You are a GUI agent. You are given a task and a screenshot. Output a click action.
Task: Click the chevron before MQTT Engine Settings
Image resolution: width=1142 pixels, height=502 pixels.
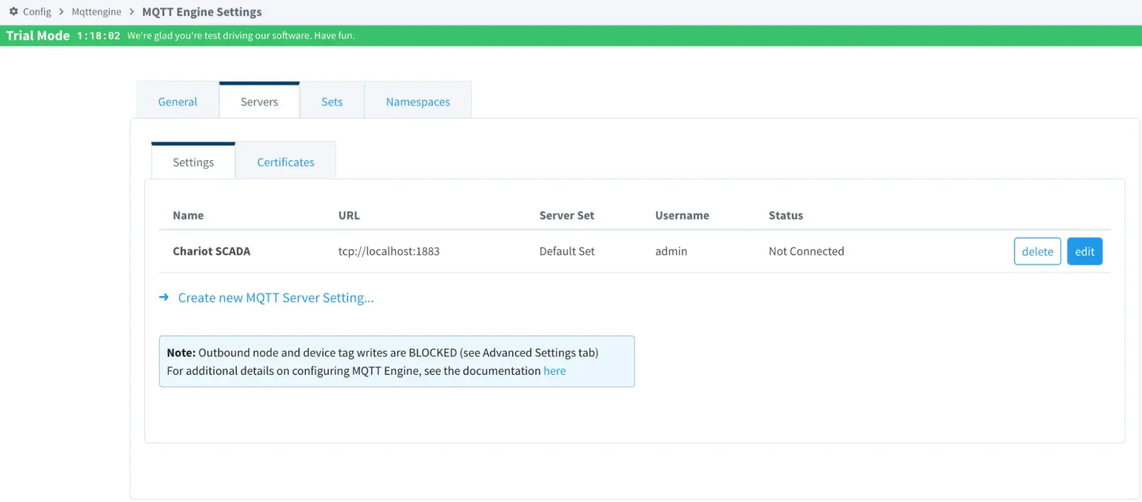131,11
